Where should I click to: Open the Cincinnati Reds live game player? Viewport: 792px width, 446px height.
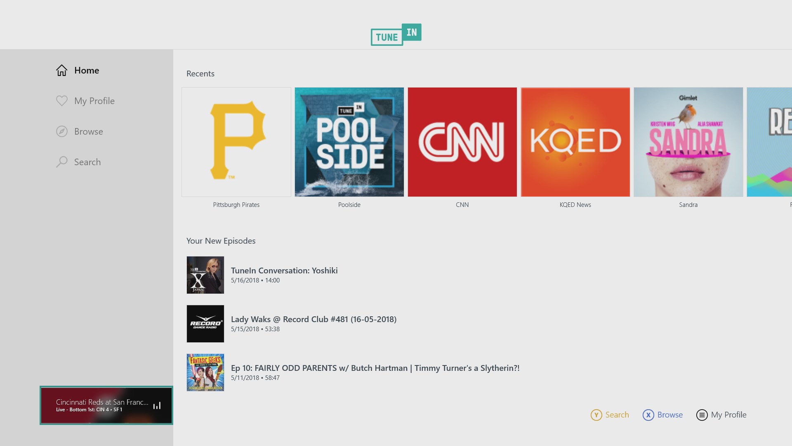[x=106, y=405]
